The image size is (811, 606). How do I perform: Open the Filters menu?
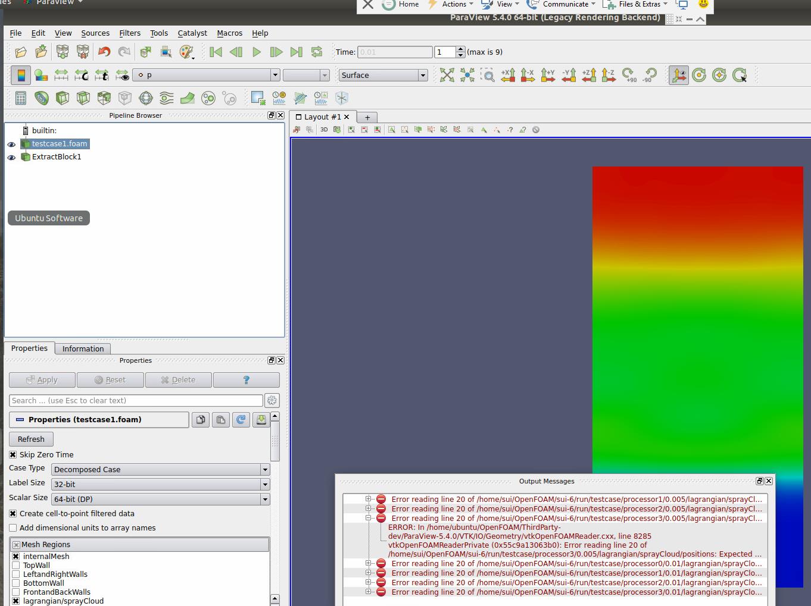[129, 33]
